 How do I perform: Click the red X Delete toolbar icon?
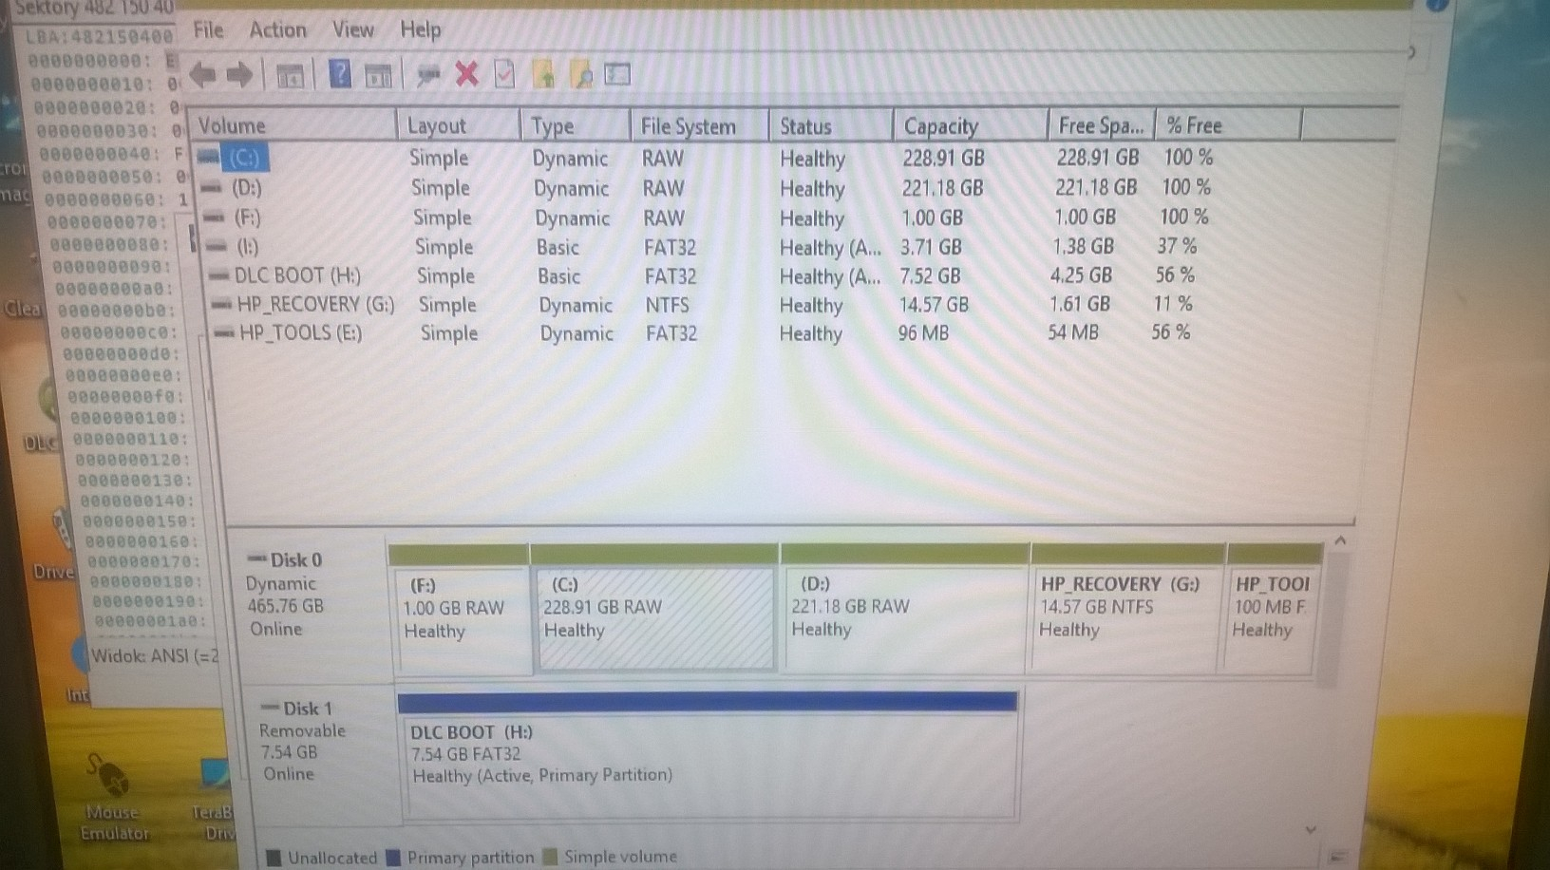(466, 73)
